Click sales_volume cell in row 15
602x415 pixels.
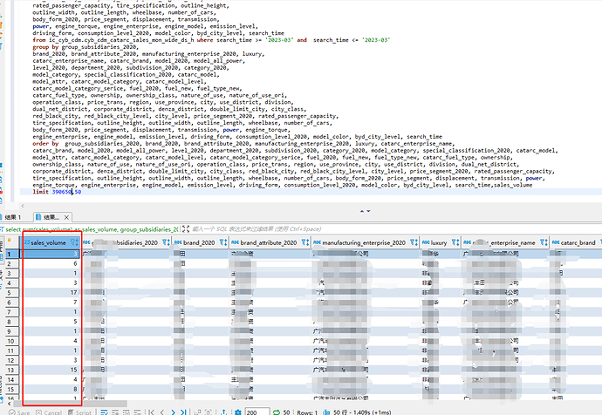(50, 390)
